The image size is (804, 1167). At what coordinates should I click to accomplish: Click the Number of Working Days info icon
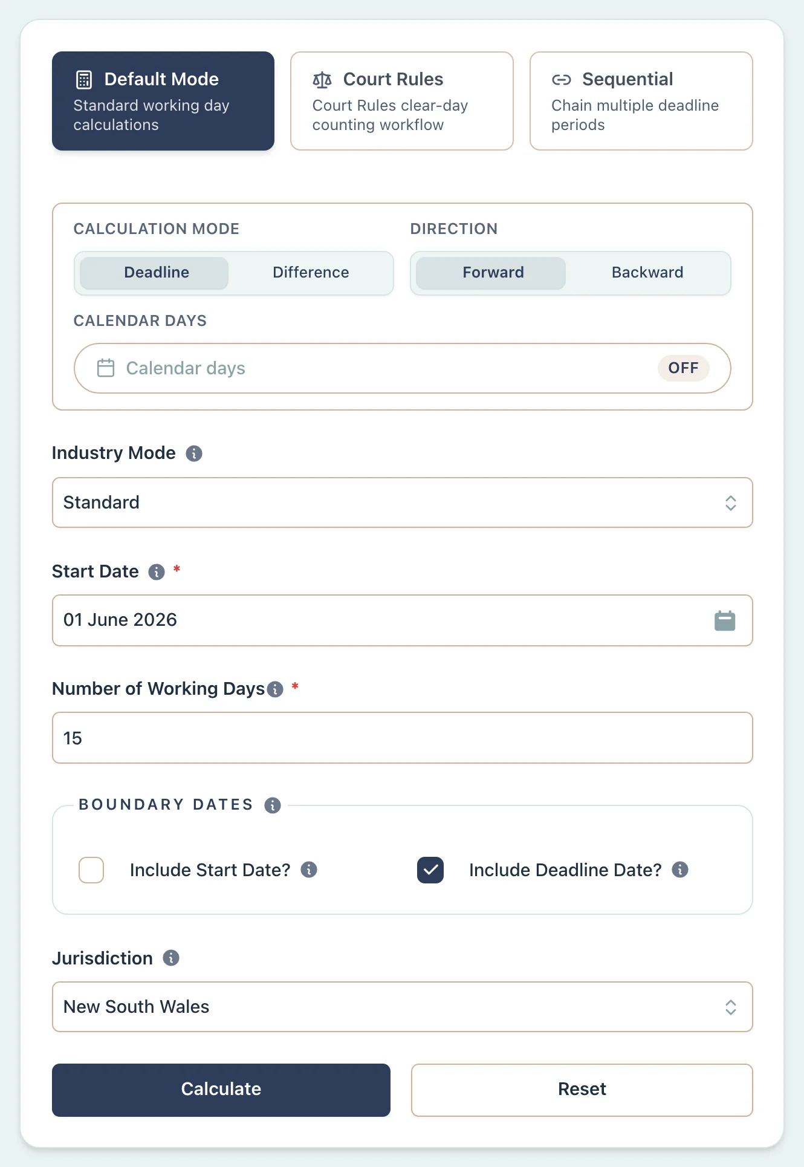275,689
